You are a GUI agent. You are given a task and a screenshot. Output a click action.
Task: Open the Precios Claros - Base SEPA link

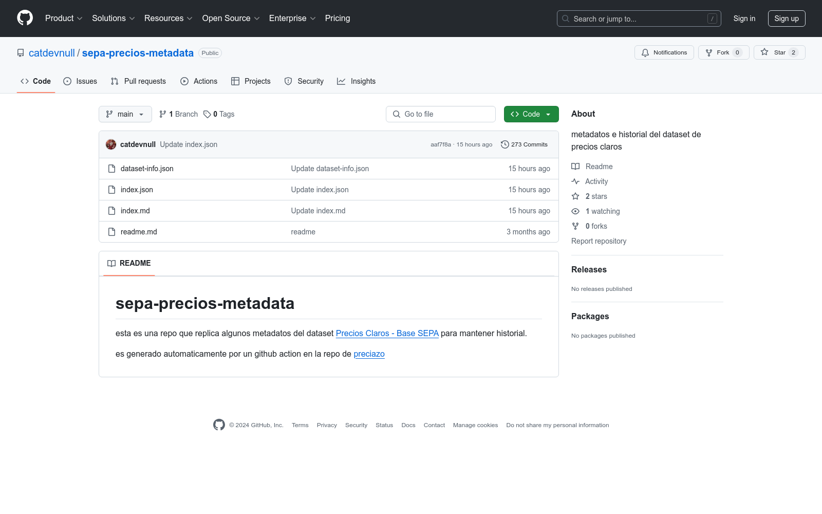387,333
